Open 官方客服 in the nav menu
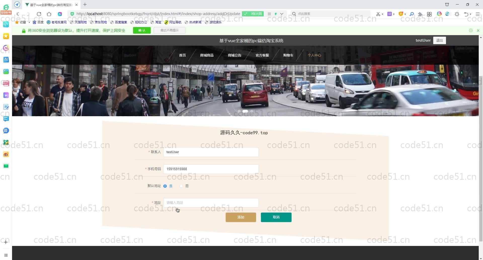The image size is (483, 260). (x=262, y=55)
